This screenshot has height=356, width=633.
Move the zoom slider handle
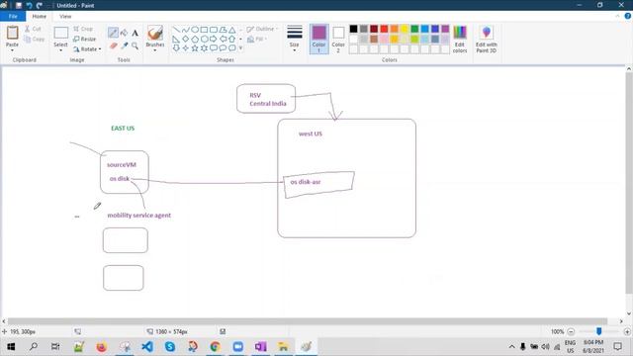[599, 331]
